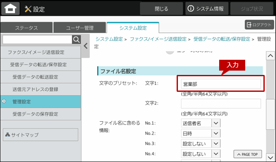Click the wrench settings icon

point(28,9)
